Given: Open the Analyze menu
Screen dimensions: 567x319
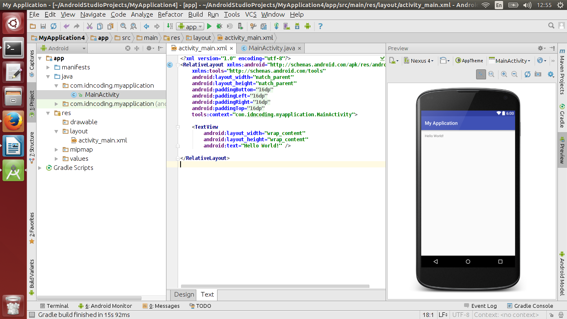Looking at the screenshot, I should click(142, 14).
